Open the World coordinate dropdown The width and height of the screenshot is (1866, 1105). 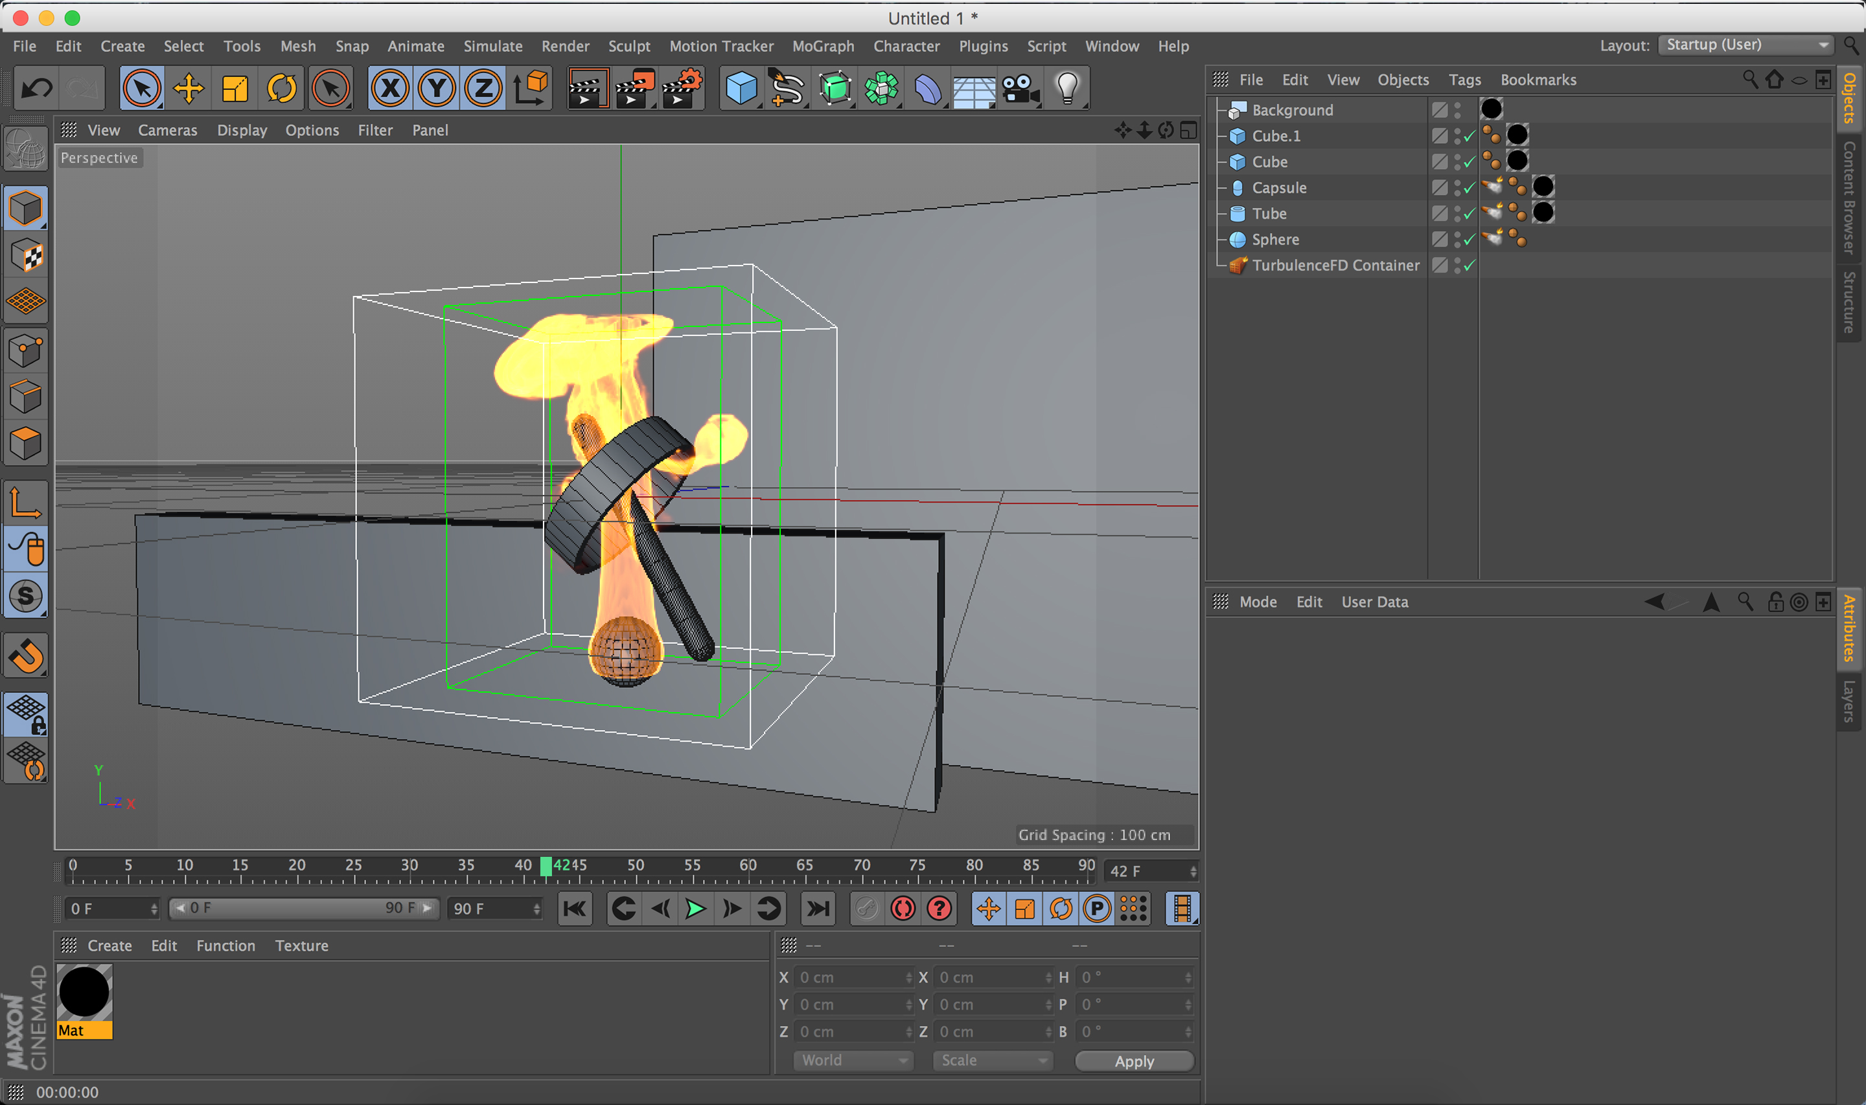tap(853, 1060)
